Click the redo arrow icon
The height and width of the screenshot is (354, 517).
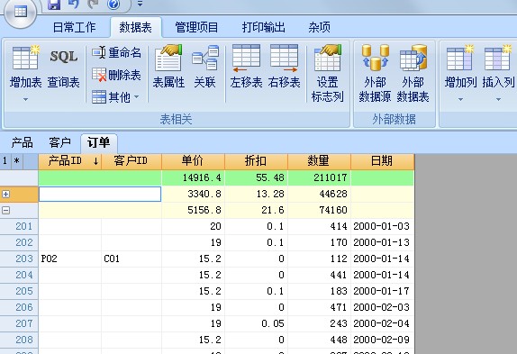coord(93,4)
